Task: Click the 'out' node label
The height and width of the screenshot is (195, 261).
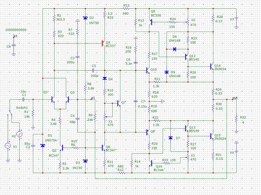Action: (x=235, y=98)
